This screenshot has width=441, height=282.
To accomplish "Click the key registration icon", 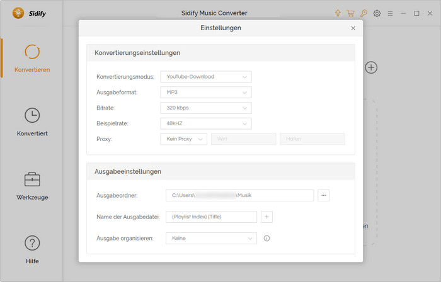I will point(364,13).
